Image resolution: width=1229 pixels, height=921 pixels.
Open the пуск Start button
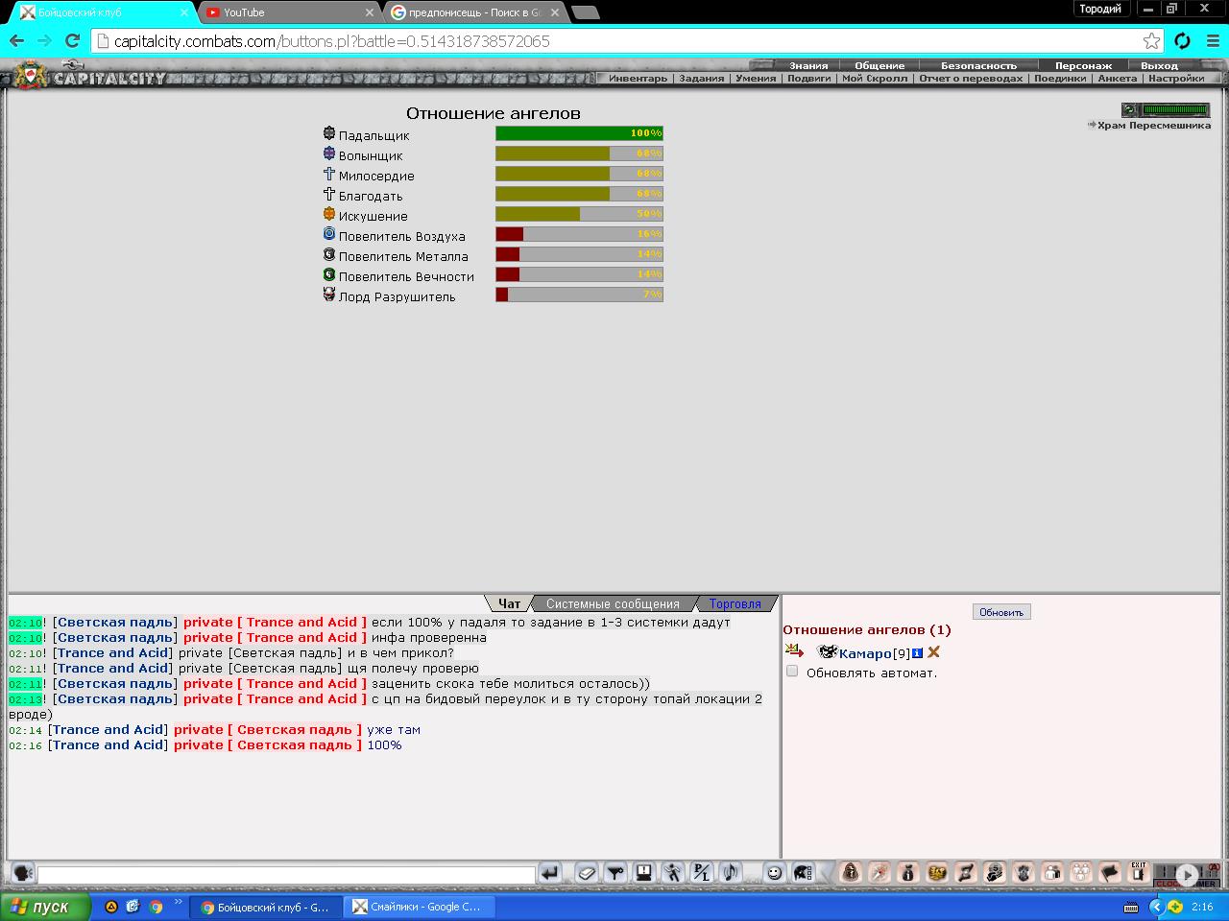(45, 907)
